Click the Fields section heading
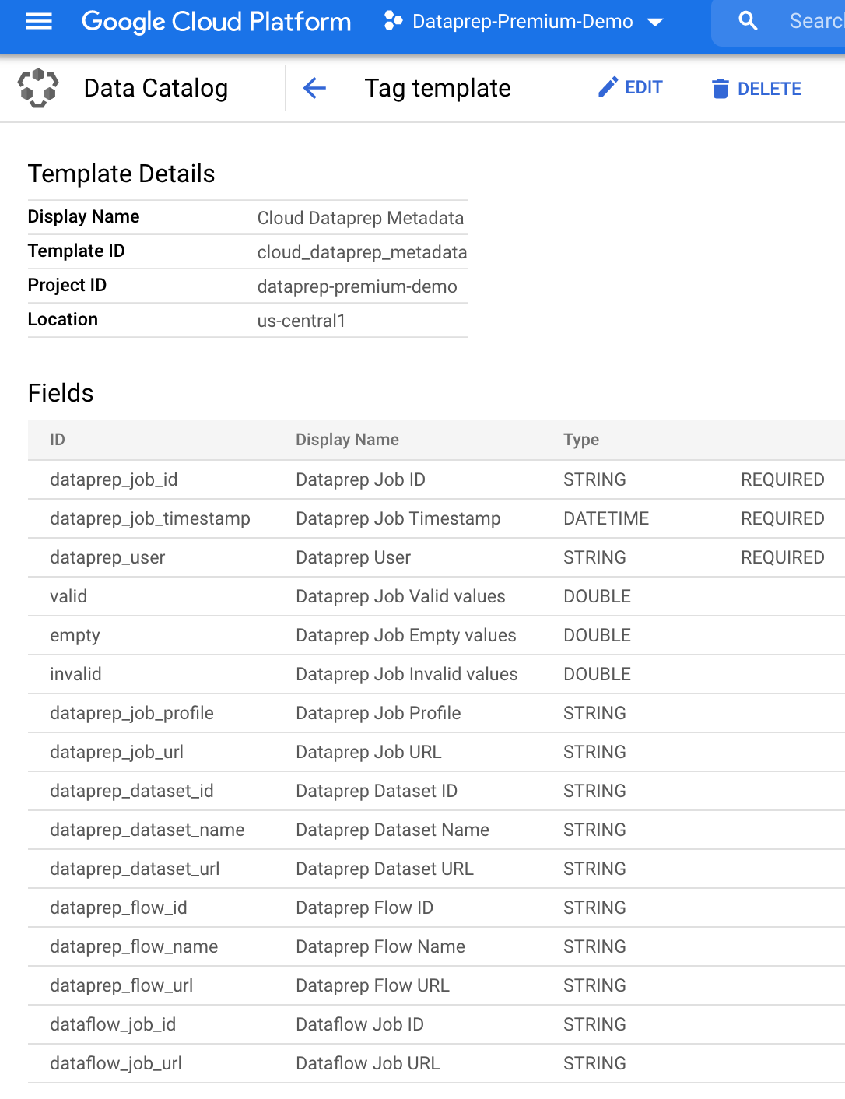 [61, 393]
